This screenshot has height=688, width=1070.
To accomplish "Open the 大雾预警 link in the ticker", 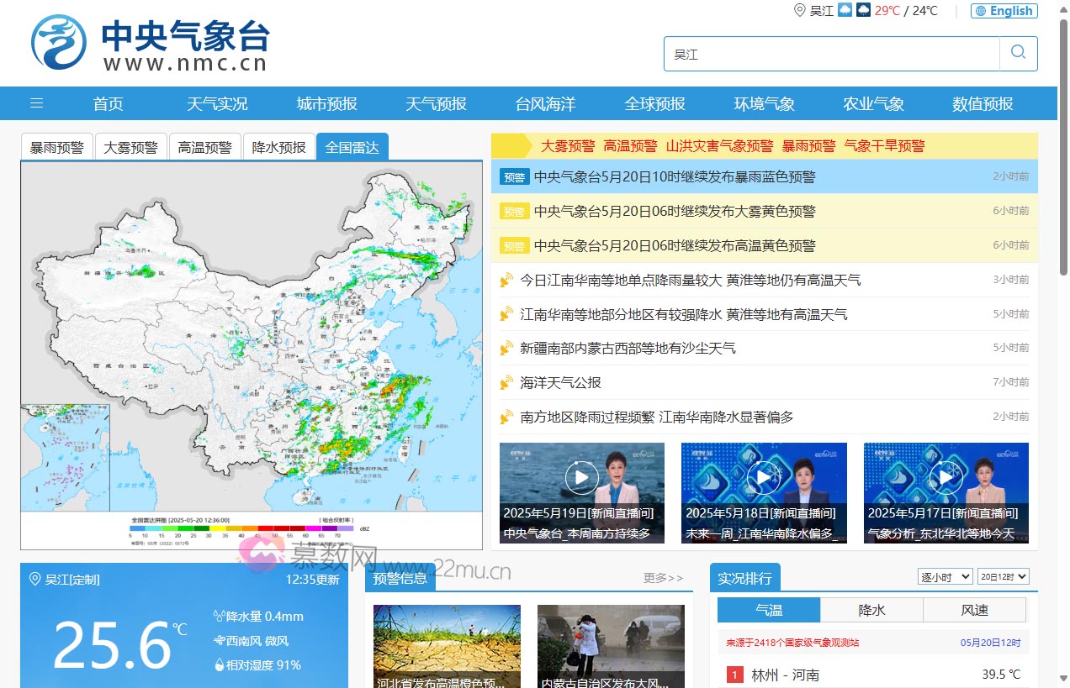I will (x=569, y=145).
